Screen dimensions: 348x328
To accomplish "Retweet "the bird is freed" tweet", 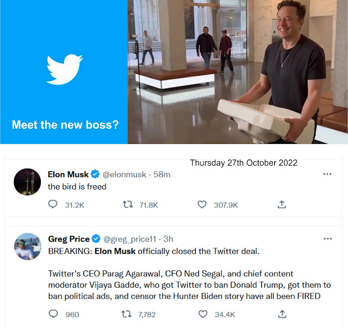I will pos(128,204).
